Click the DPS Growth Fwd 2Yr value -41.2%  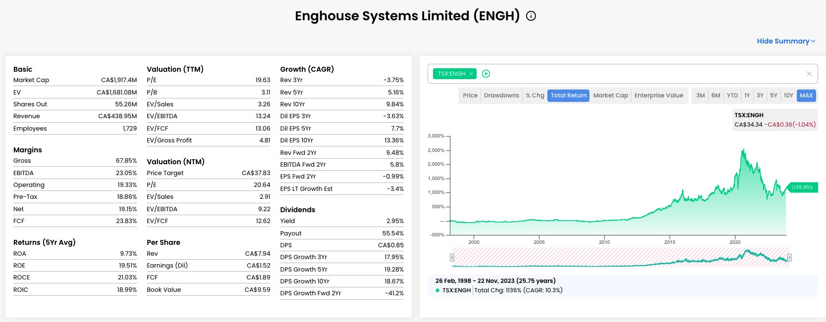(x=394, y=293)
